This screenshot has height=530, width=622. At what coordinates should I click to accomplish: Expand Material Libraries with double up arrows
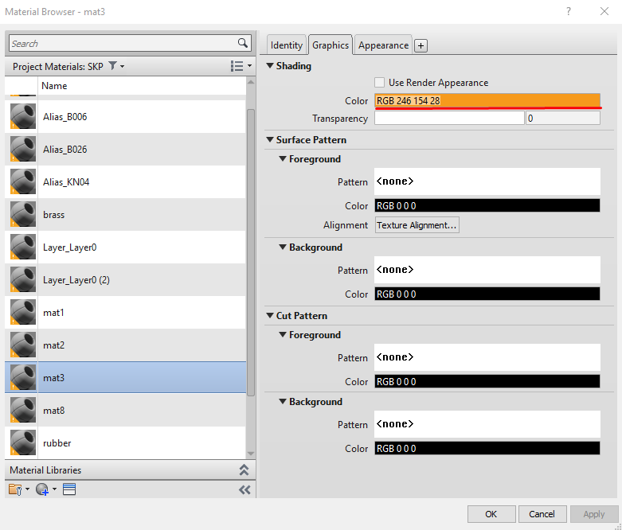click(x=244, y=470)
